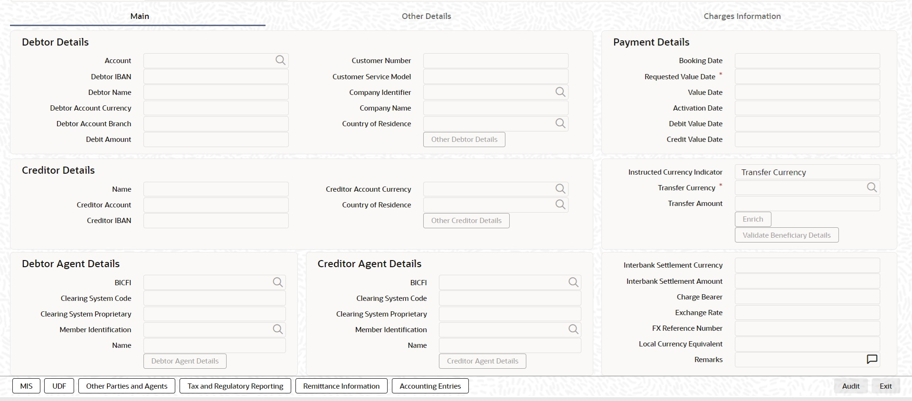Click Creditor Agent Name field
The image size is (912, 401).
(510, 345)
